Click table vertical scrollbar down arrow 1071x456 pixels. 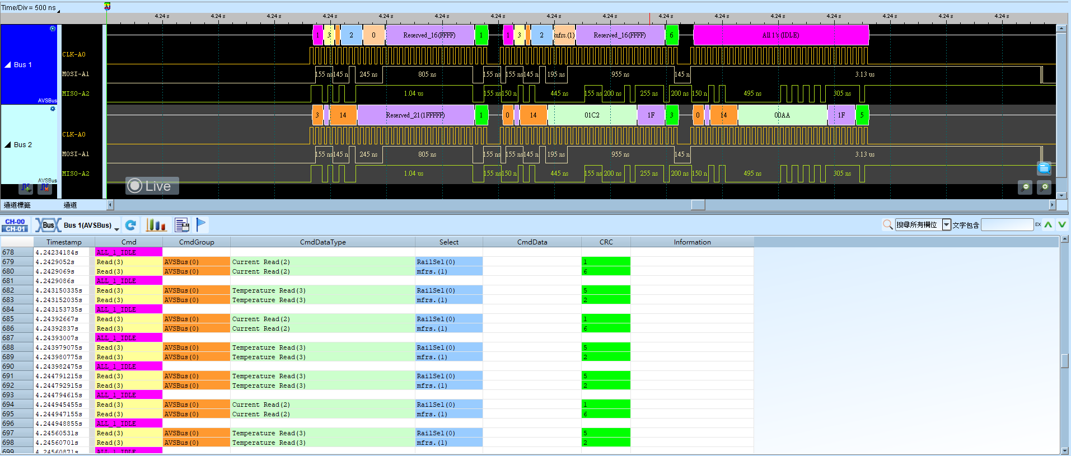pos(1065,450)
